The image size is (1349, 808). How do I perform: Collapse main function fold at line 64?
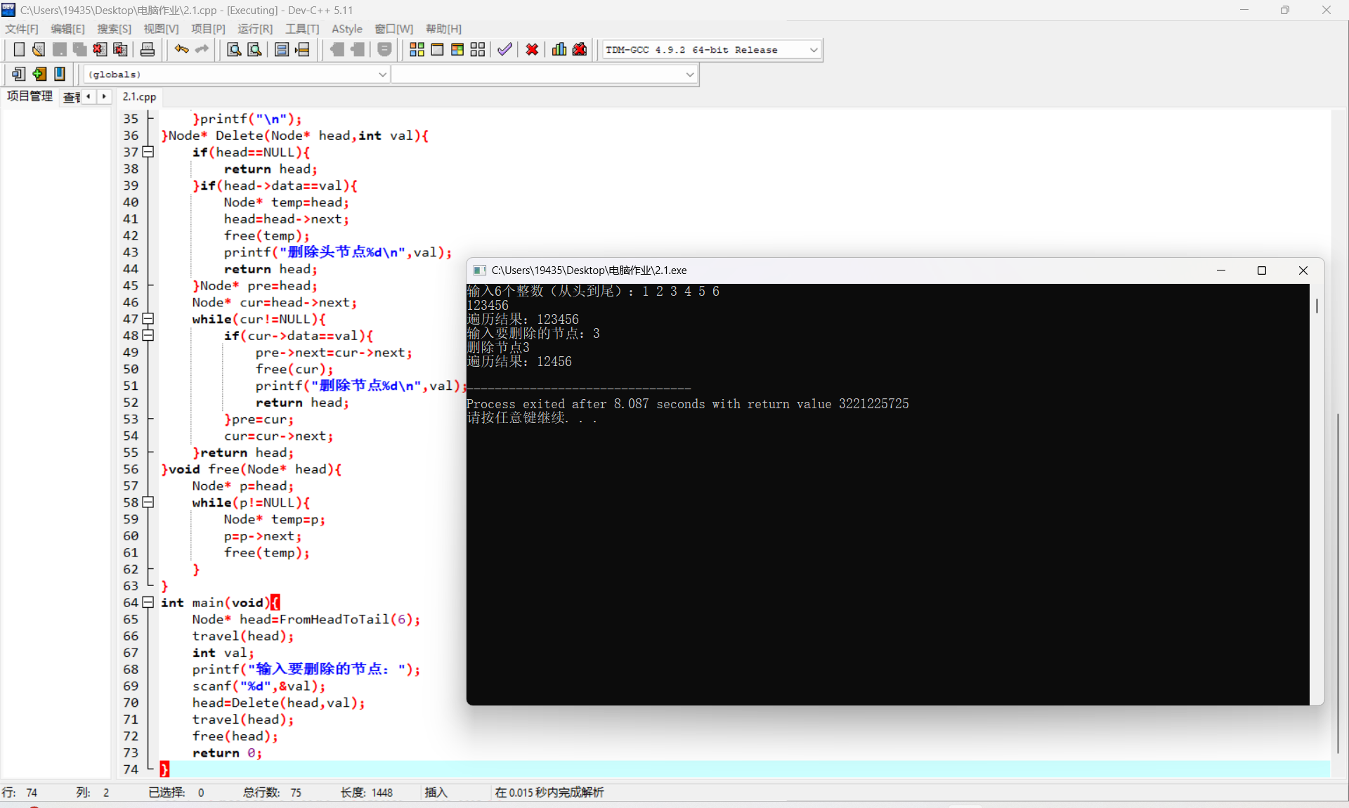coord(148,602)
